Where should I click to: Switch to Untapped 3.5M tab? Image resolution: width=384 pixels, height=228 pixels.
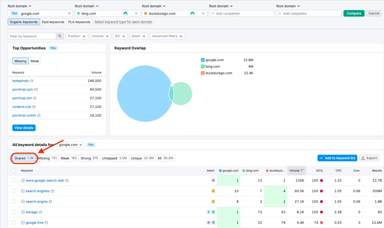click(114, 158)
